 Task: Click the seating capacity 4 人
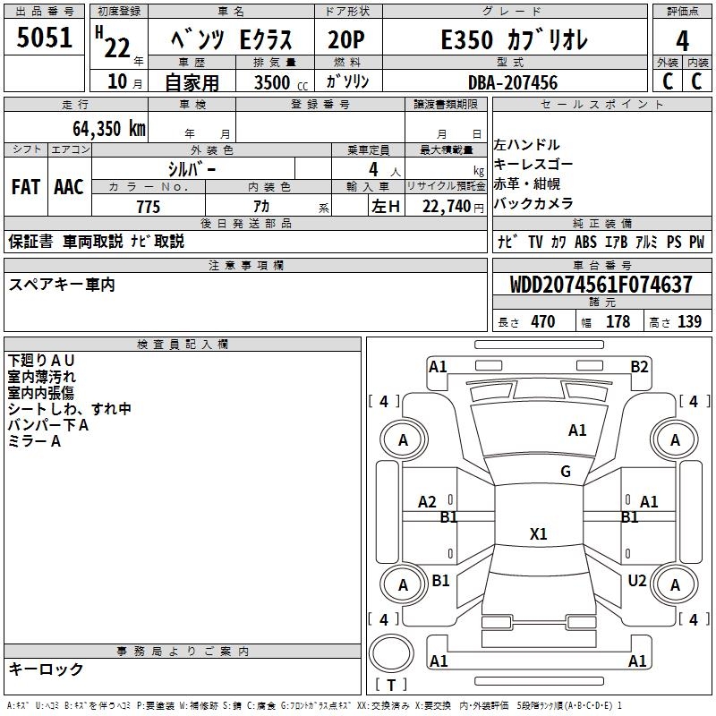click(384, 170)
